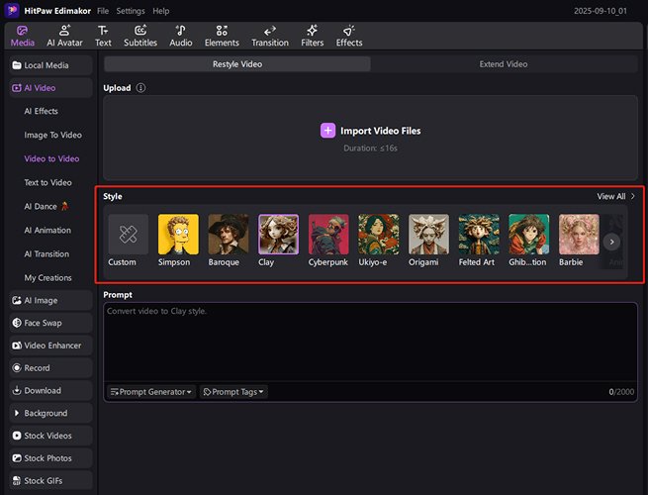Choose the Simpson style thumbnail
The image size is (648, 495).
pos(178,234)
